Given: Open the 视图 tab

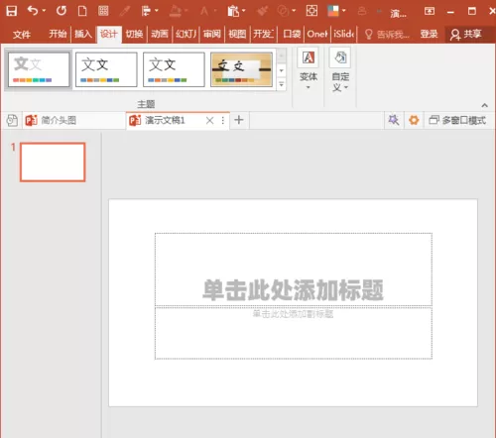Looking at the screenshot, I should (237, 34).
